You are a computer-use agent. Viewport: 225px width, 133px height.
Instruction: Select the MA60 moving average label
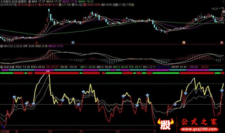pos(86,2)
